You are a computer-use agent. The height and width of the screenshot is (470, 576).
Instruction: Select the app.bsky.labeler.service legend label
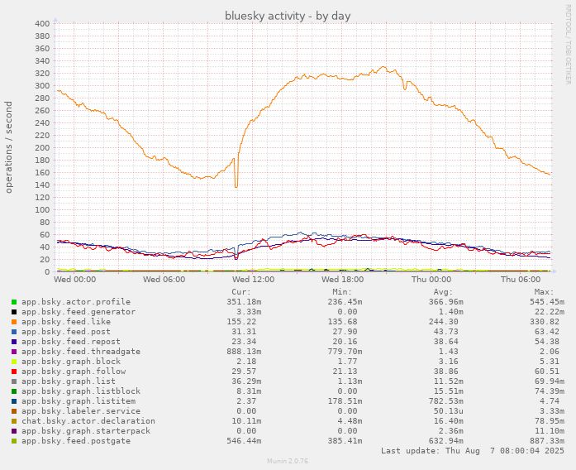coord(81,411)
